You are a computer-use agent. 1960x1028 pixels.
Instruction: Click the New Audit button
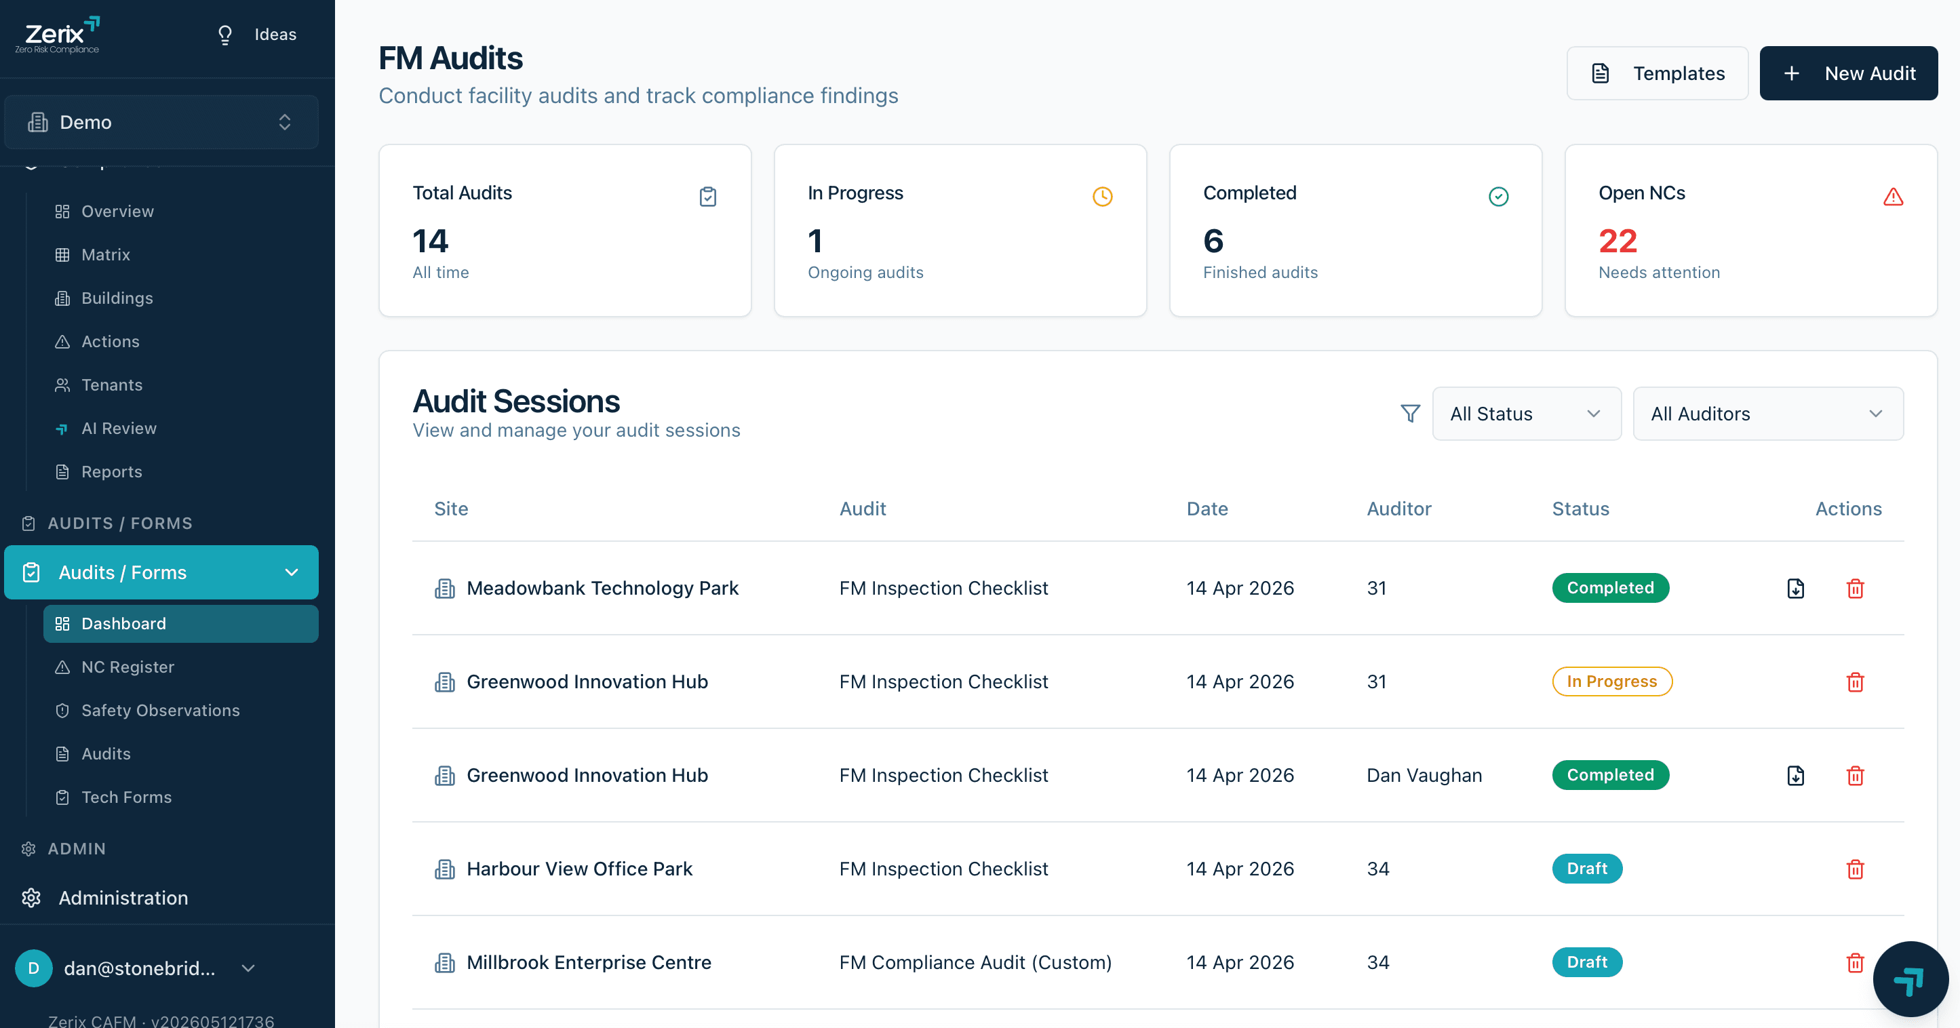[x=1848, y=73]
